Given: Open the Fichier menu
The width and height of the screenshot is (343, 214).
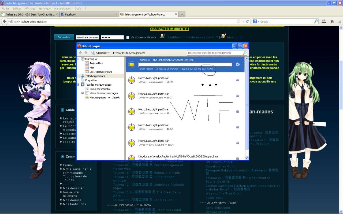Looking at the screenshot, I should (5, 9).
